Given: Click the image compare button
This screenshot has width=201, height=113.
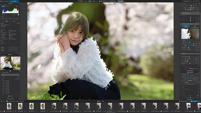Looking at the screenshot, I should (80, 1).
